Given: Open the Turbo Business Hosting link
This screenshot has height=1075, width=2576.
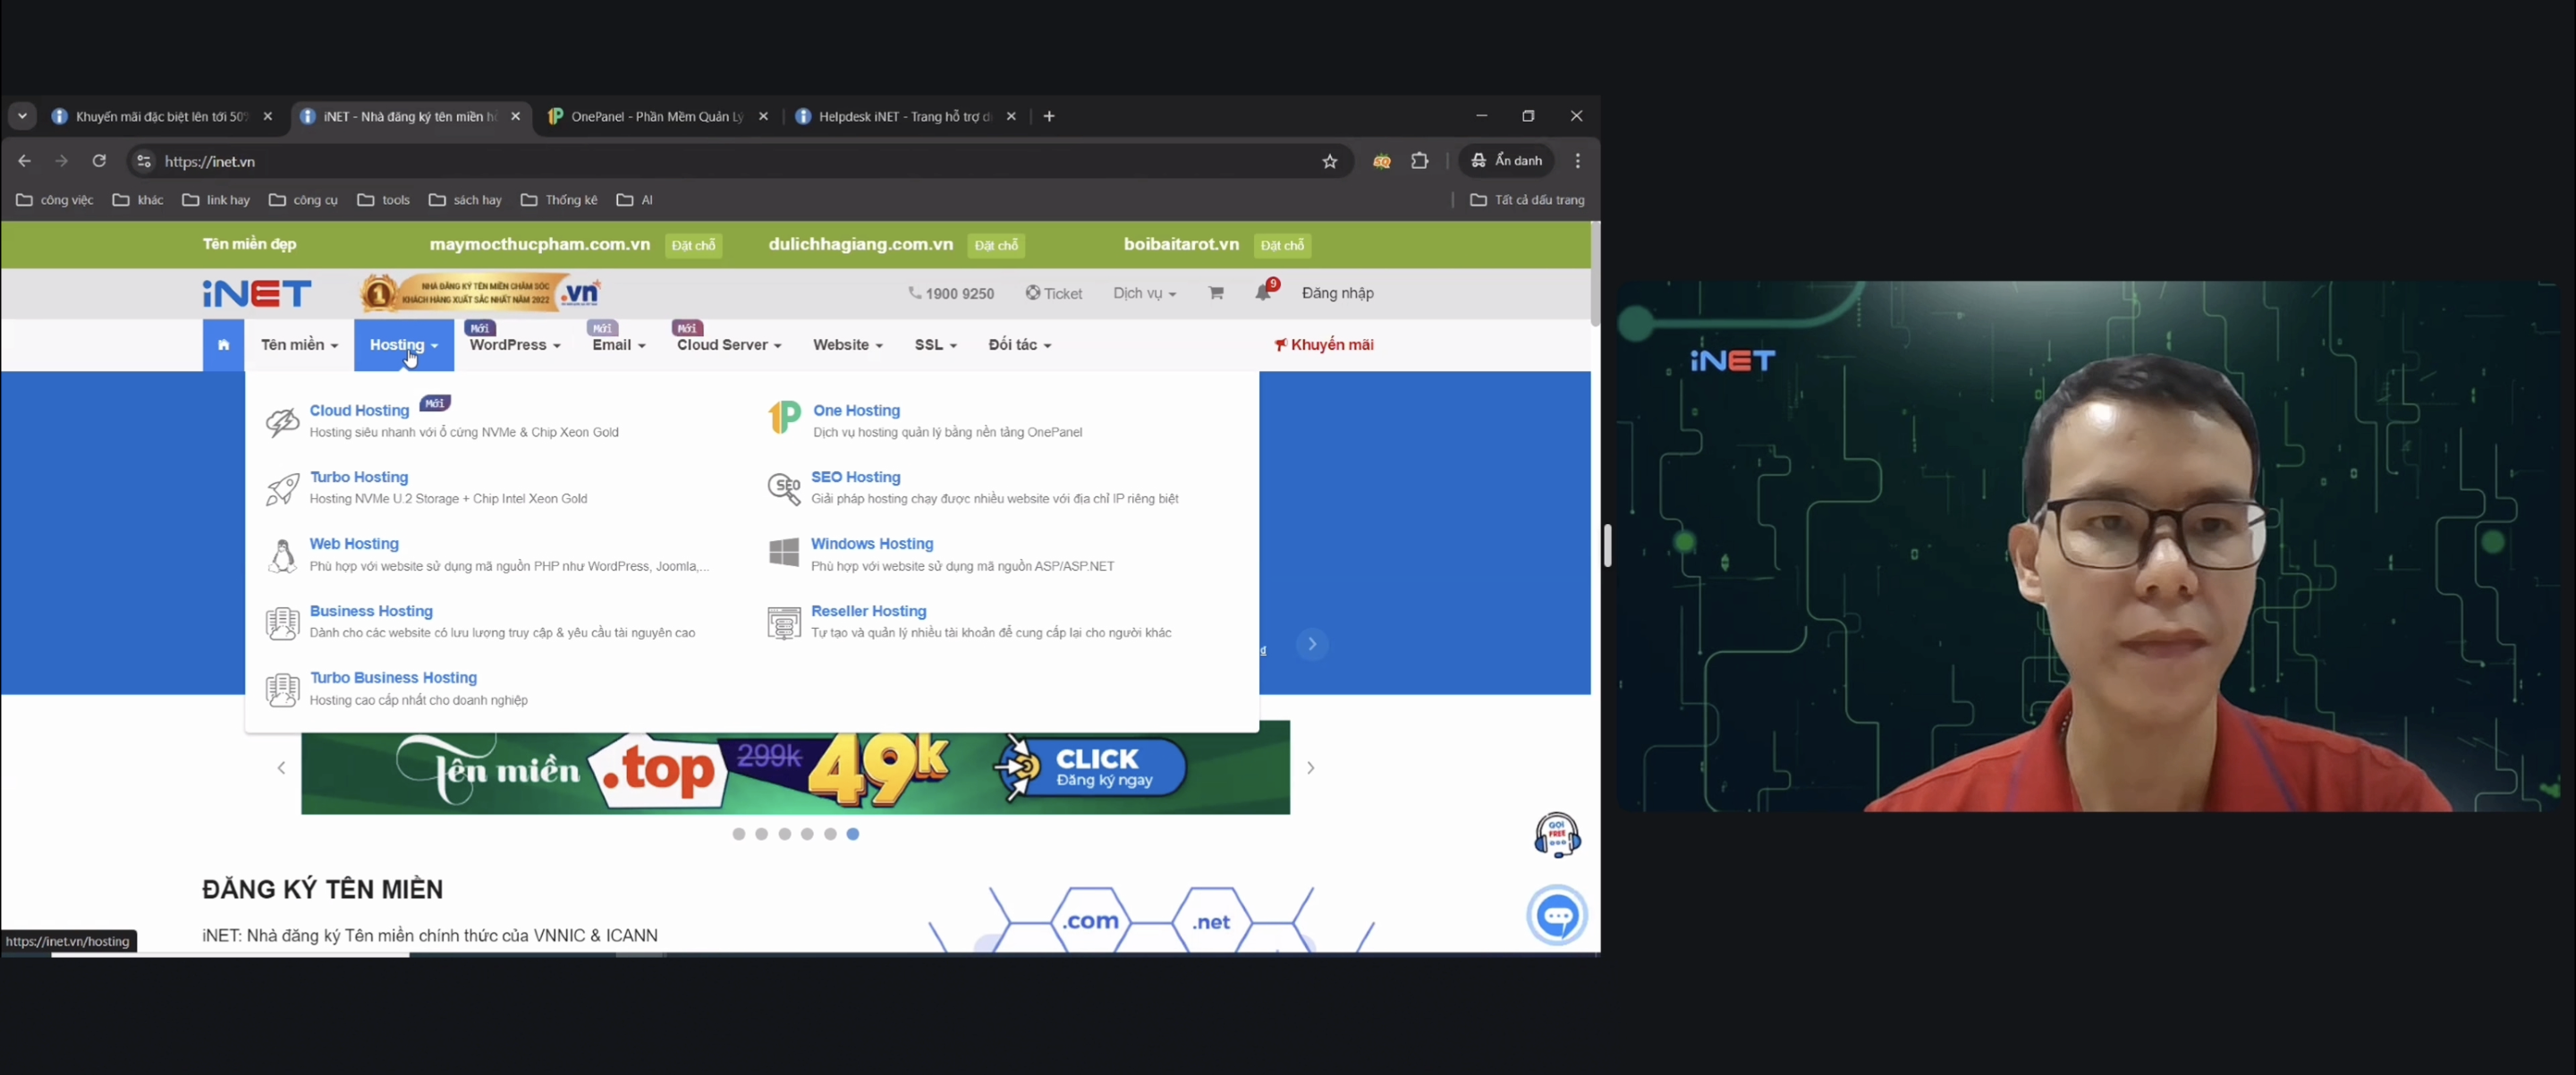Looking at the screenshot, I should click(x=393, y=678).
